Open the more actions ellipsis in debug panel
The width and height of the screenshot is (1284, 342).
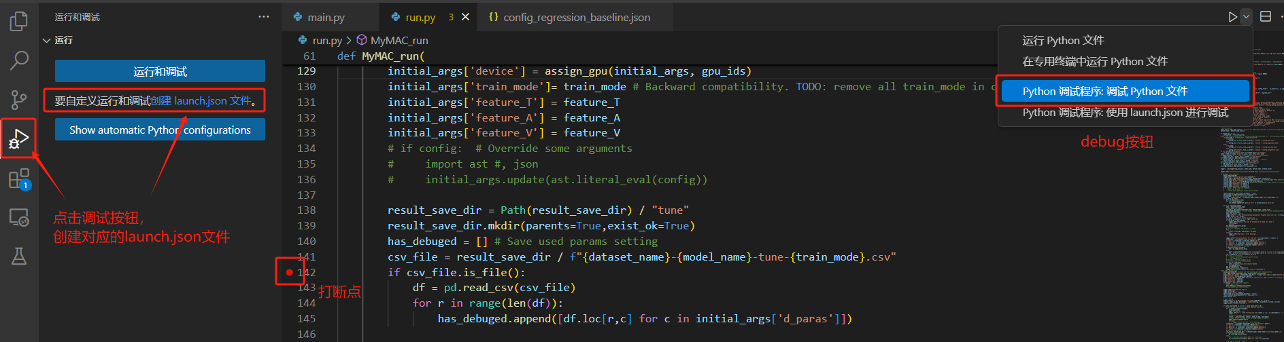264,17
